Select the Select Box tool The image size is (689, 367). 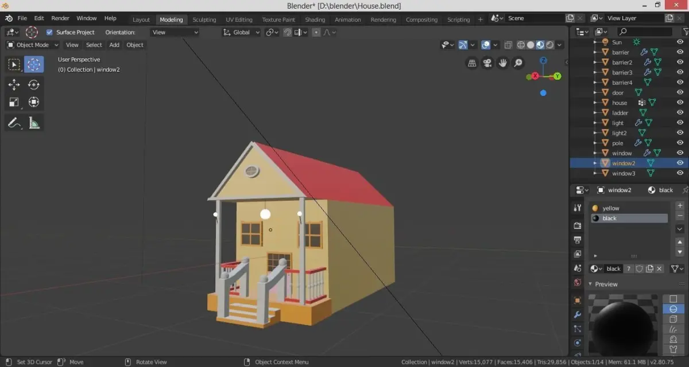tap(14, 64)
